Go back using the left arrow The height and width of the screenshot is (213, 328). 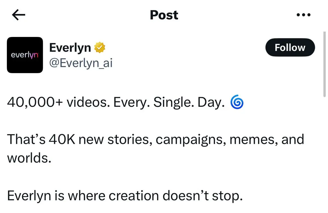pos(19,15)
